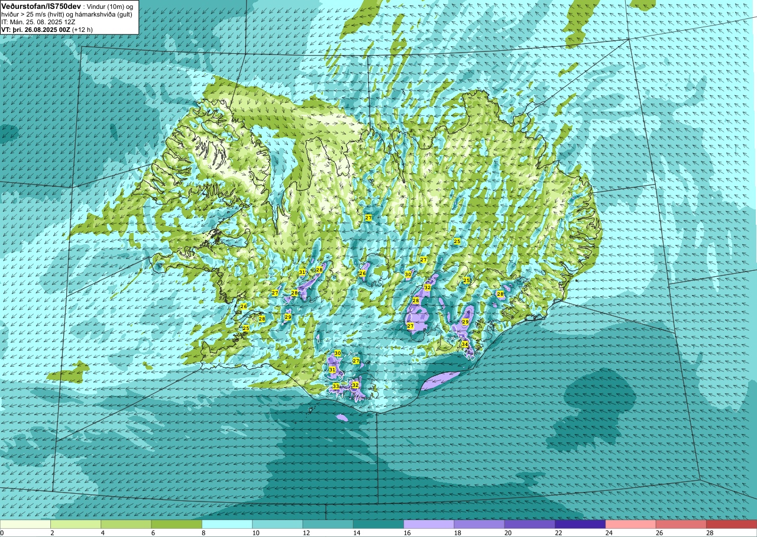Click the '4' tick label on the color scale
The image size is (757, 537).
click(102, 533)
